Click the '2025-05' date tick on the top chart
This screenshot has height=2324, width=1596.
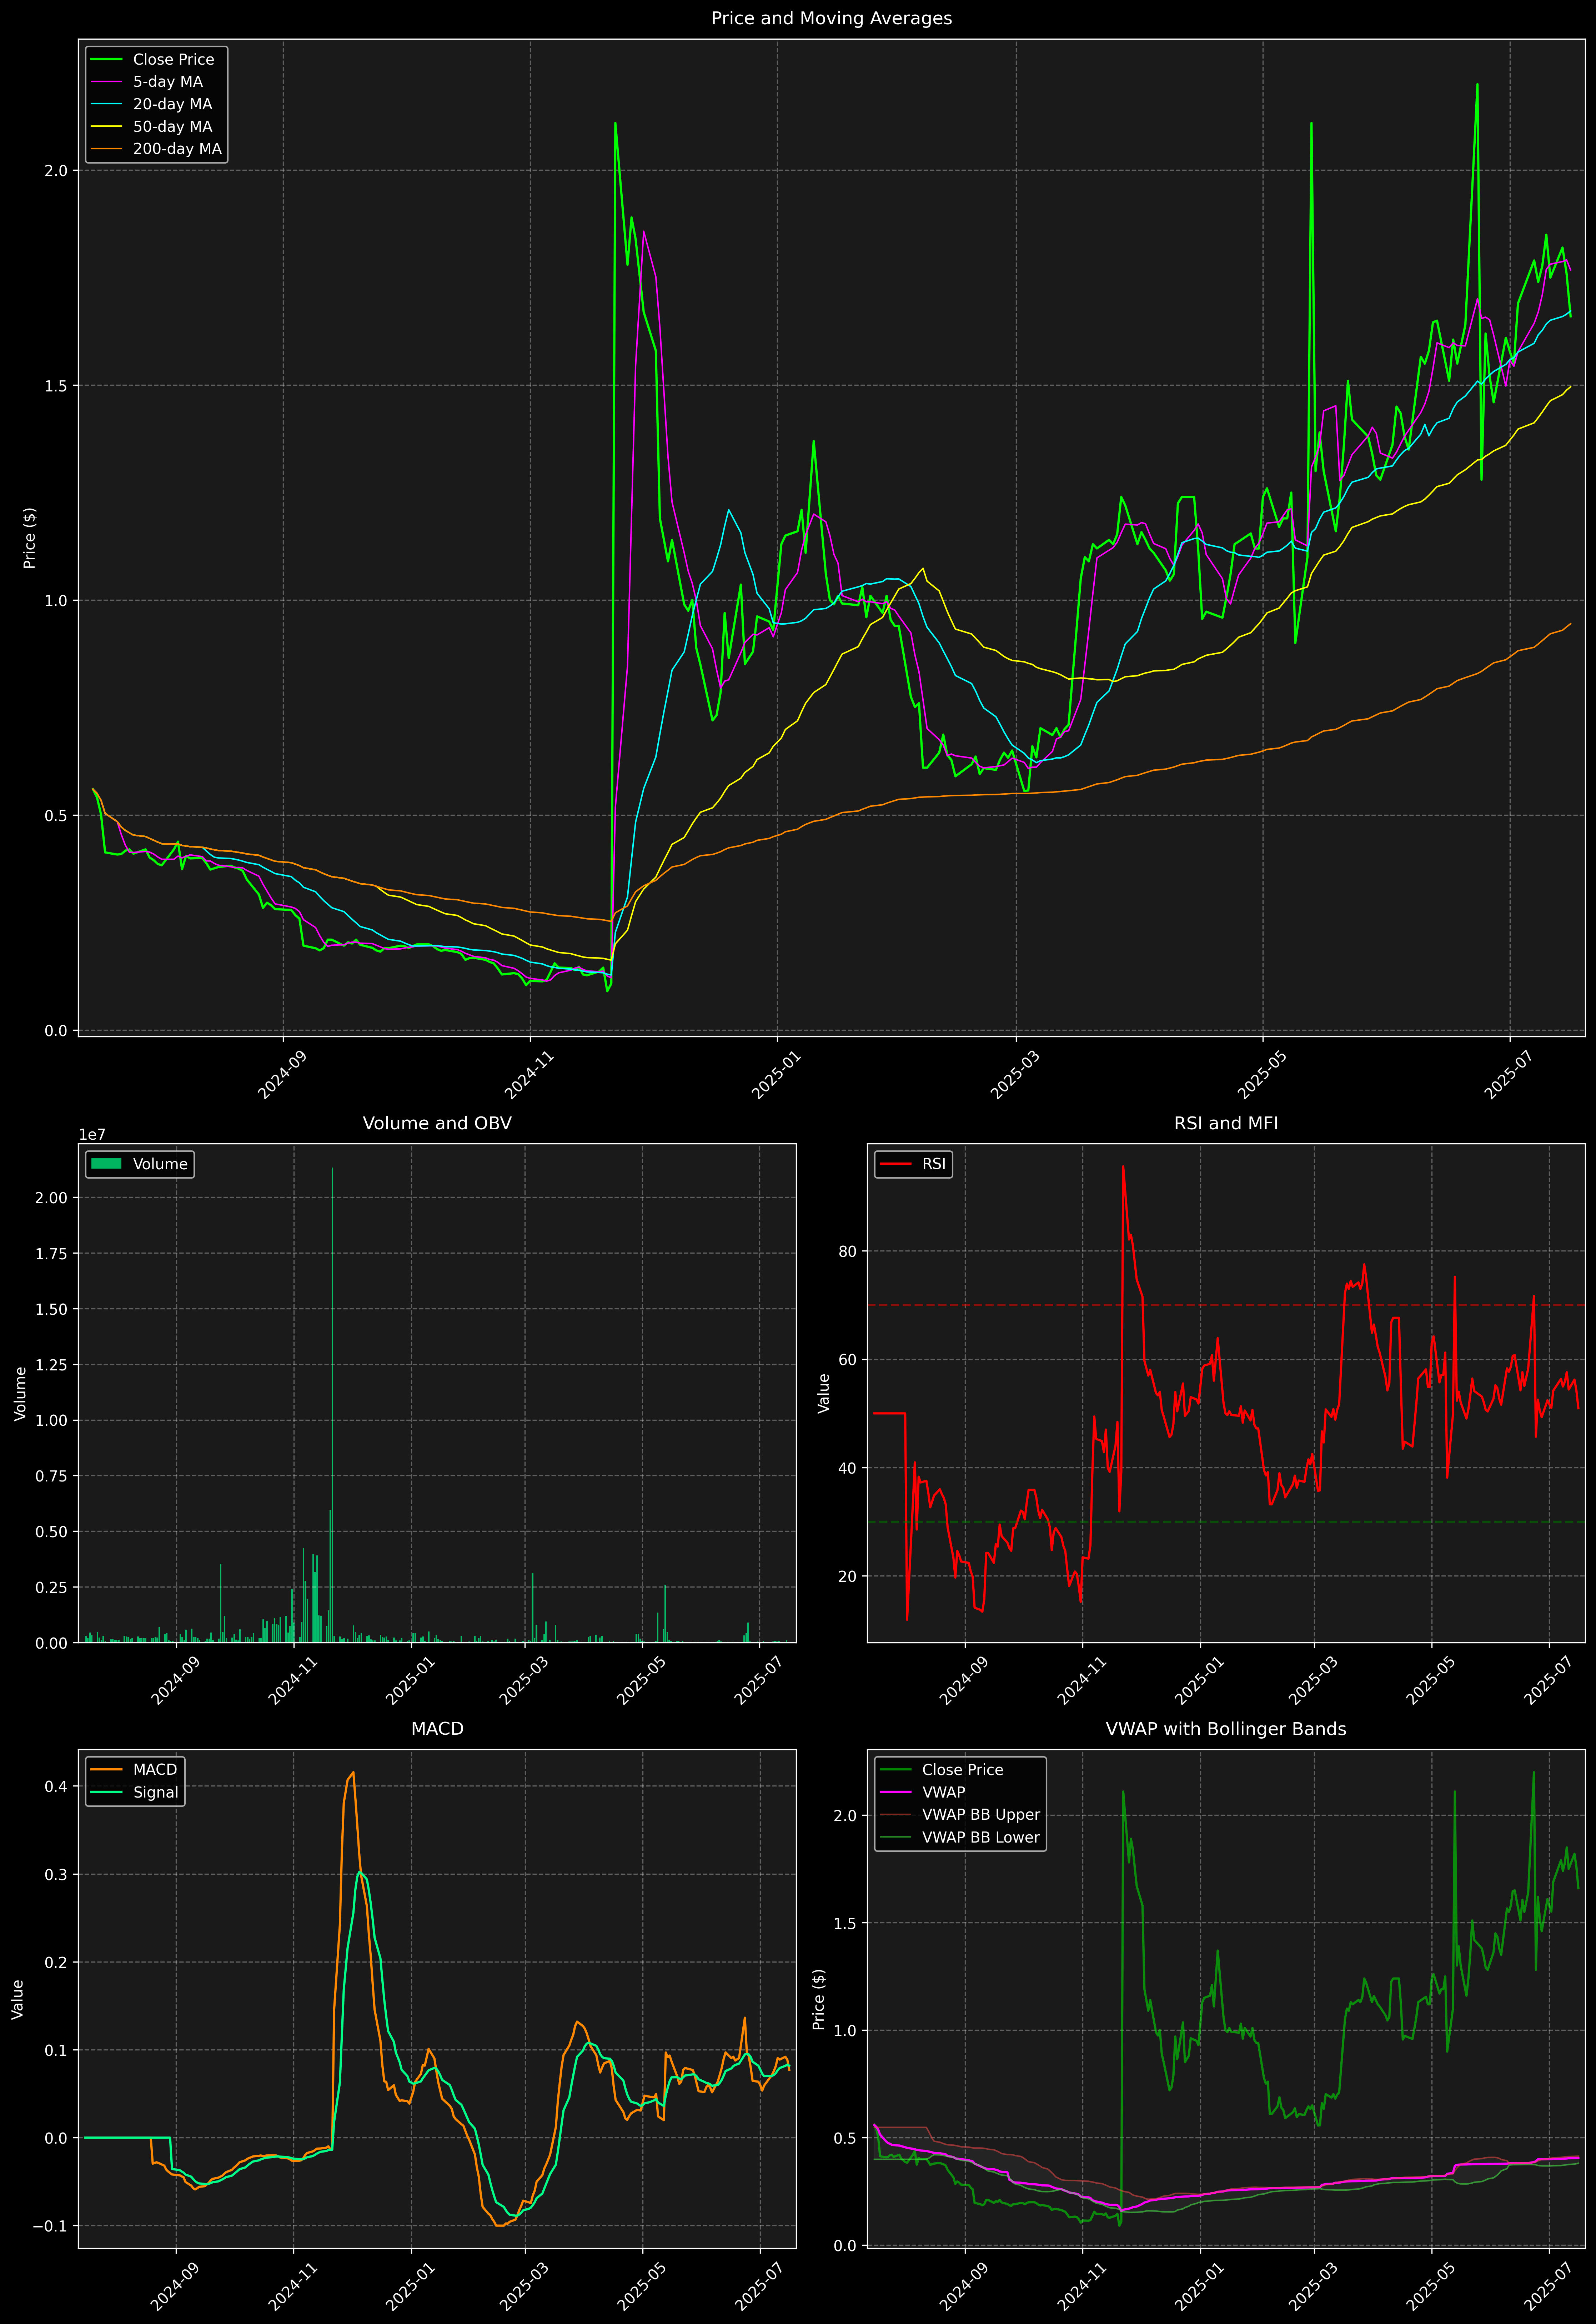pyautogui.click(x=1262, y=1075)
